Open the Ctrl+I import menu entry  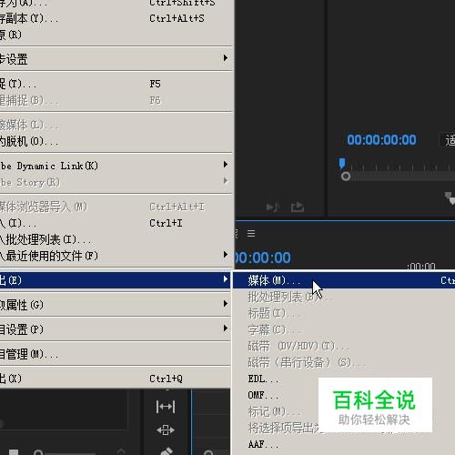116,223
